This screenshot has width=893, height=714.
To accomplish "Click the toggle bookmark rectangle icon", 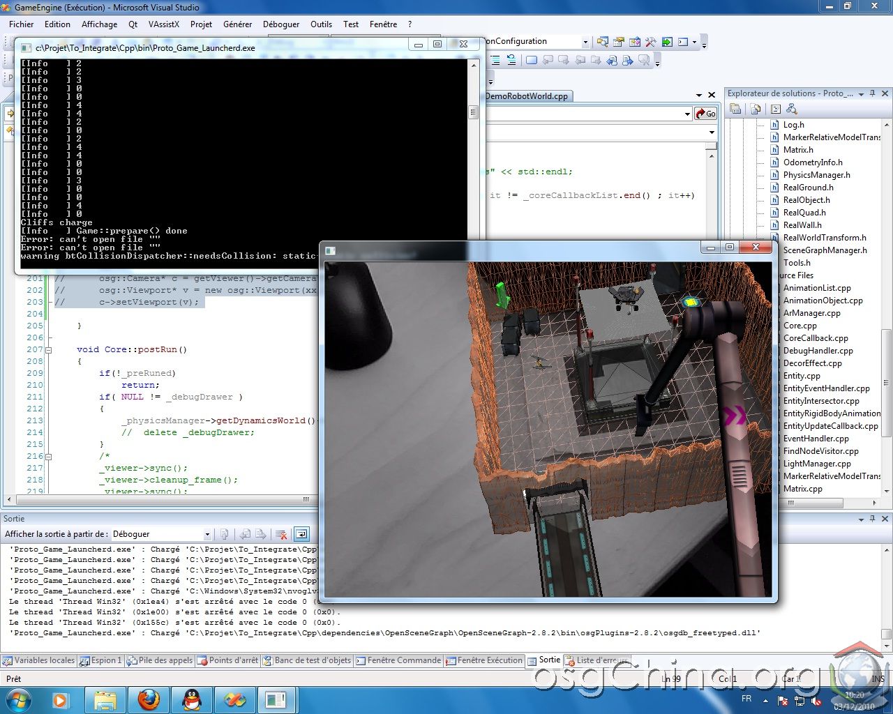I will 532,60.
